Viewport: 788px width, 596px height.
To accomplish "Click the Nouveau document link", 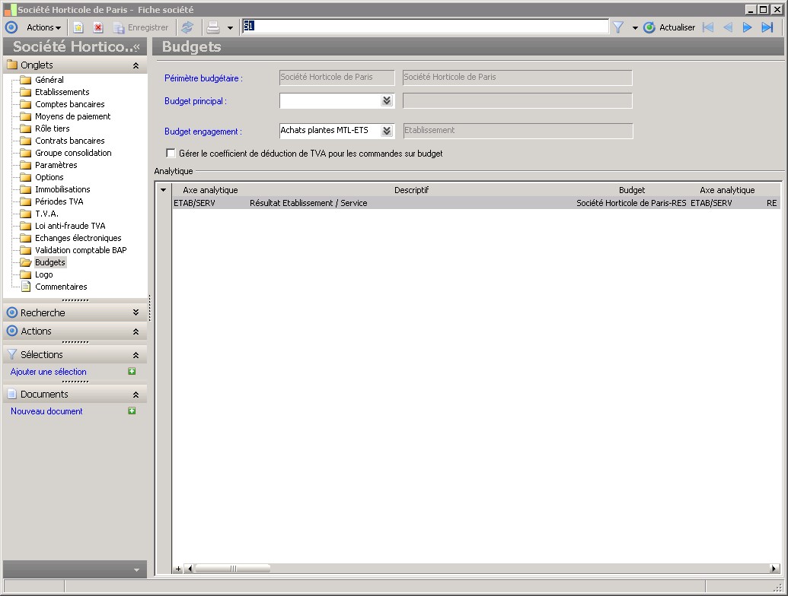I will click(x=46, y=411).
